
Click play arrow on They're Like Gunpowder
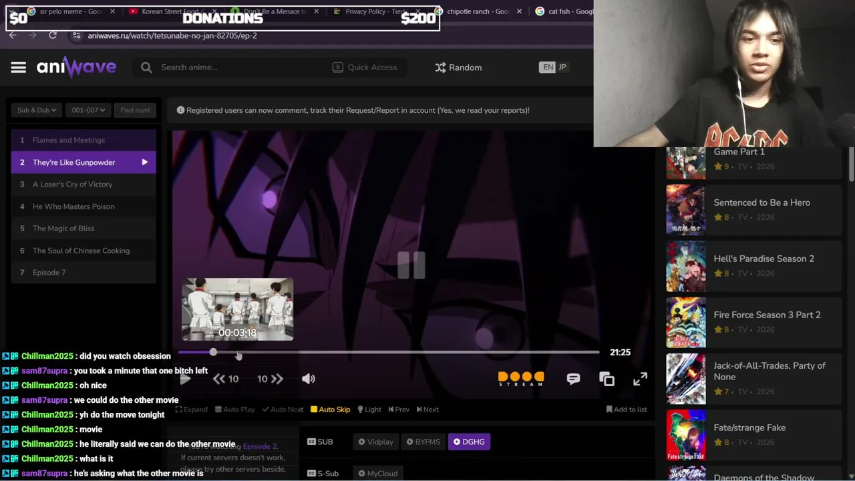[144, 162]
